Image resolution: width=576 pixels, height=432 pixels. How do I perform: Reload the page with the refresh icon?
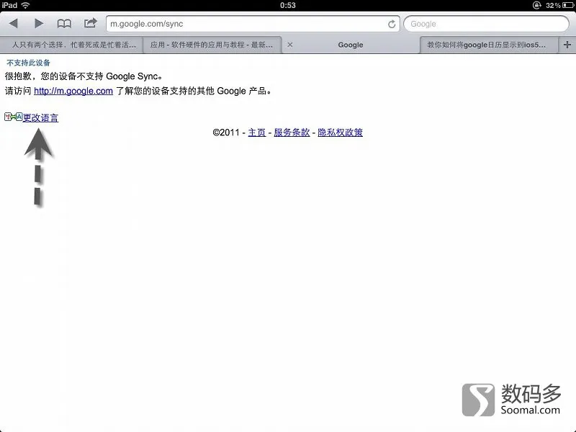tap(392, 24)
